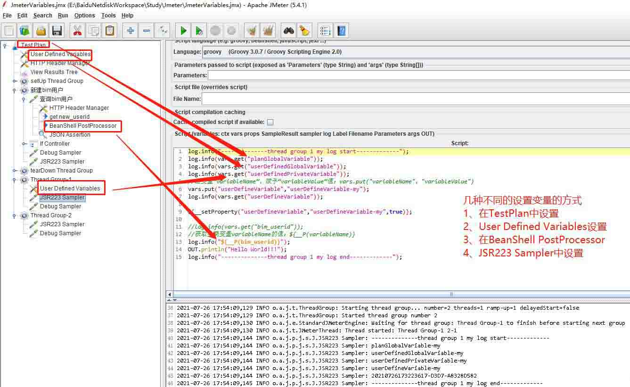
Task: Expand the tearDown Thread Group node
Action: click(x=15, y=171)
